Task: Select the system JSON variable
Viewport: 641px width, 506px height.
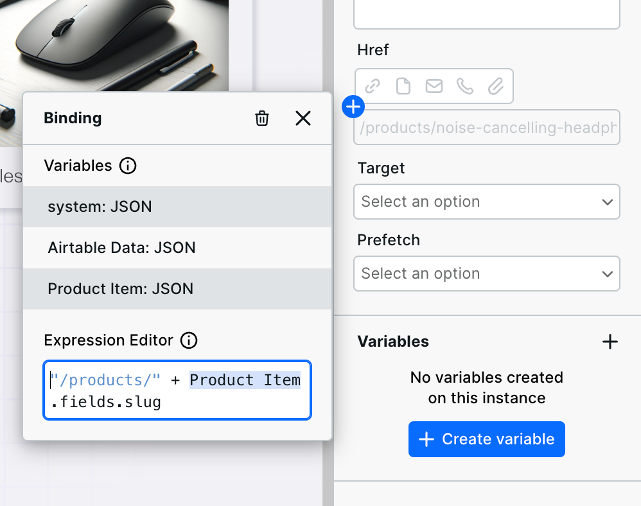Action: coord(100,207)
